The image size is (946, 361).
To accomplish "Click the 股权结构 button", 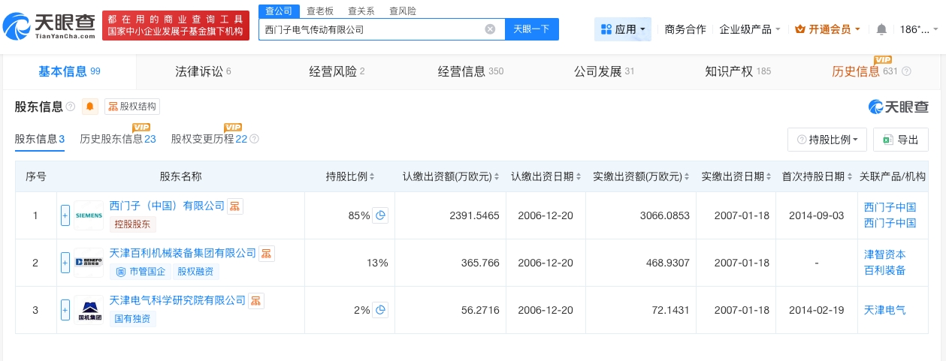I will click(x=132, y=107).
